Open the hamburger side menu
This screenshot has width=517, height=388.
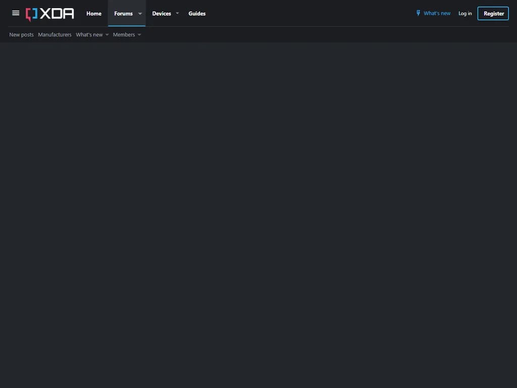[16, 13]
